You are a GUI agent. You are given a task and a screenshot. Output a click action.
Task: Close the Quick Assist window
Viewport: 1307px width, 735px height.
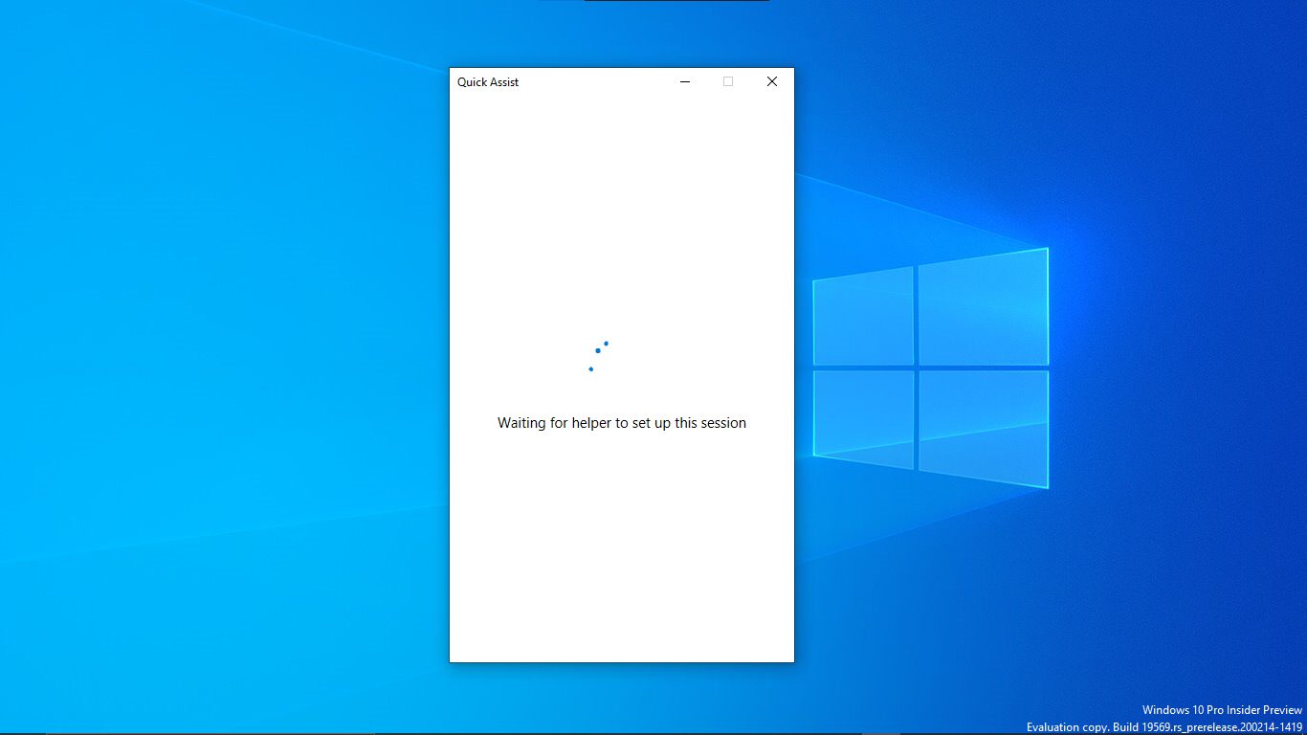pos(772,82)
